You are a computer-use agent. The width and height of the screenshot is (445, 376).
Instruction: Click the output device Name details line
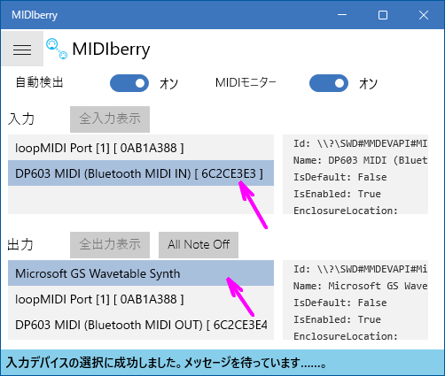(360, 286)
